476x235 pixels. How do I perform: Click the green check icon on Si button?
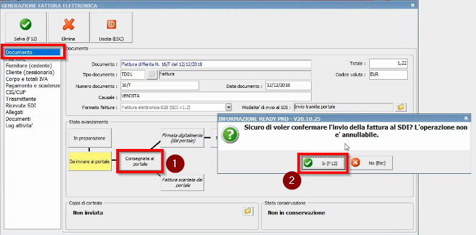click(309, 163)
